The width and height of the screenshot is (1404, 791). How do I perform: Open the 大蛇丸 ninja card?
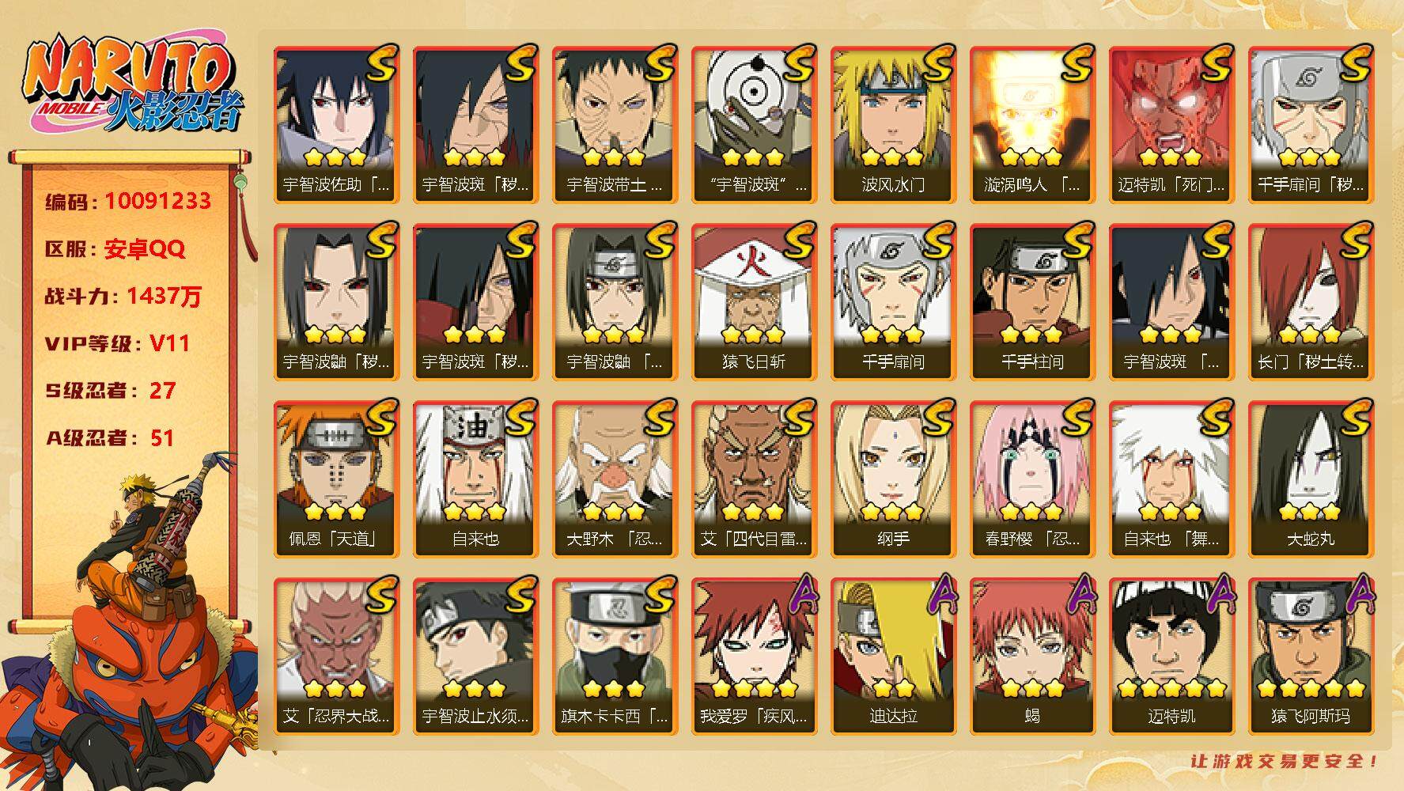click(x=1311, y=479)
